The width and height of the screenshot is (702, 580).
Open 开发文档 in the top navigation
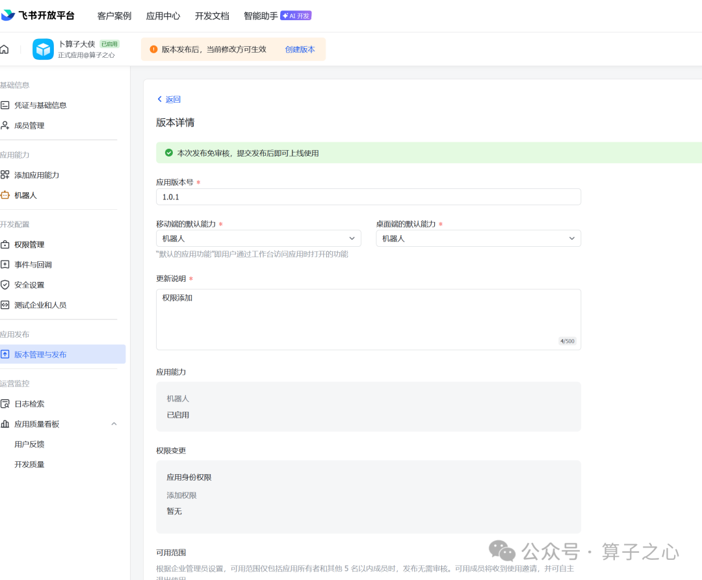[x=212, y=16]
